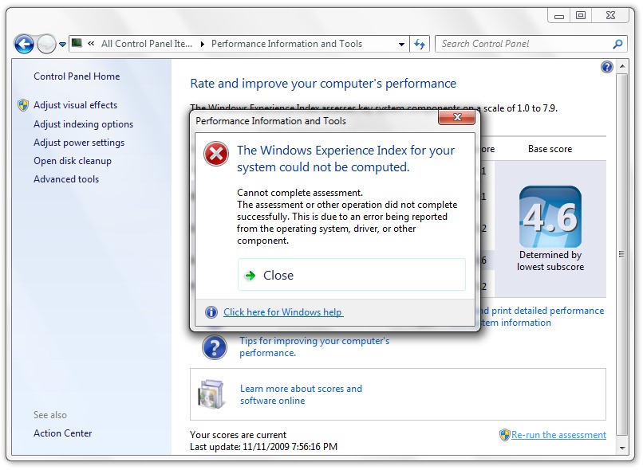Open Open disk cleanup

tap(73, 161)
